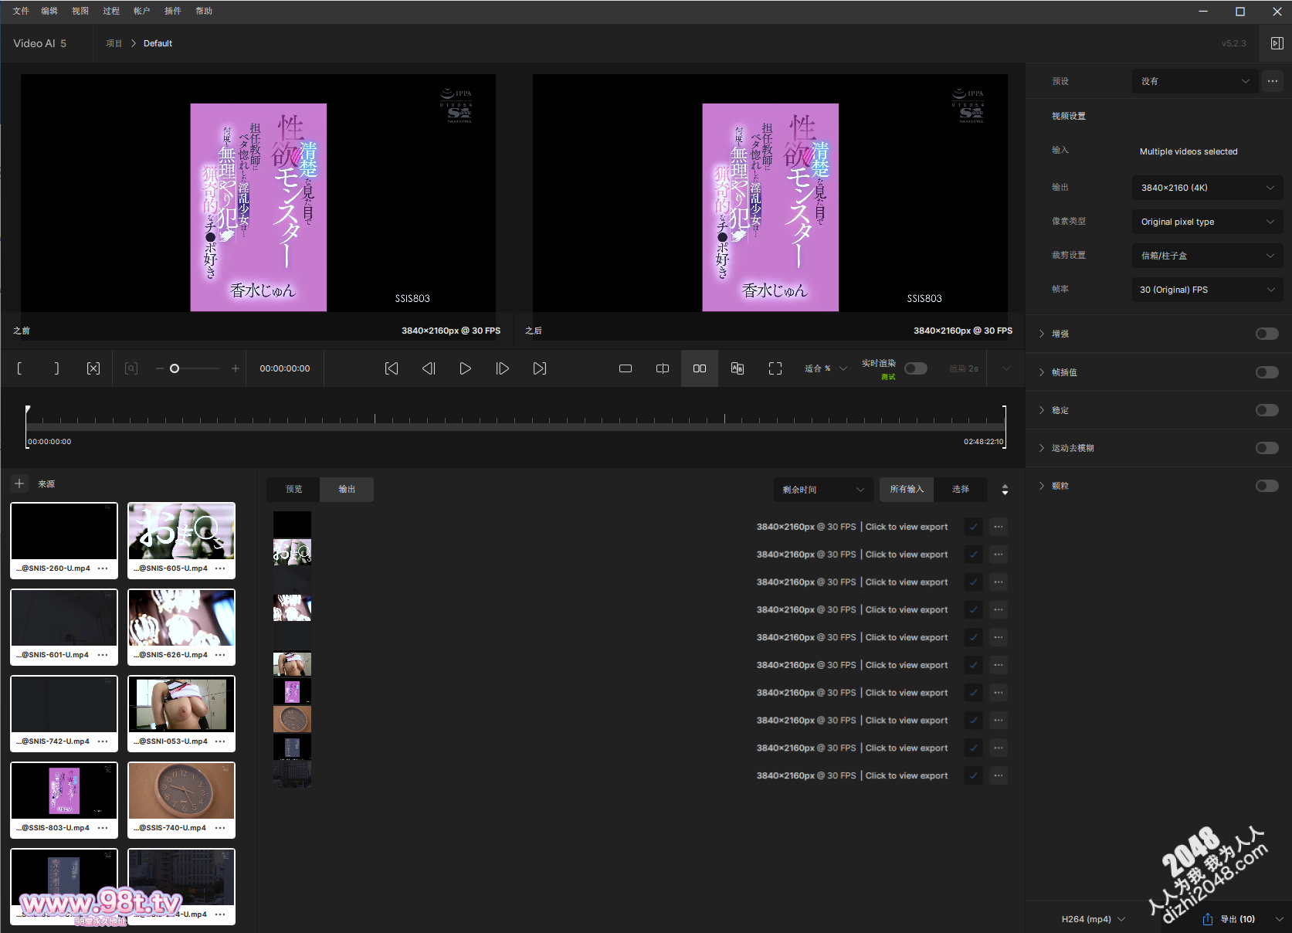This screenshot has width=1292, height=933.
Task: Click to view export on first row
Action: click(907, 527)
